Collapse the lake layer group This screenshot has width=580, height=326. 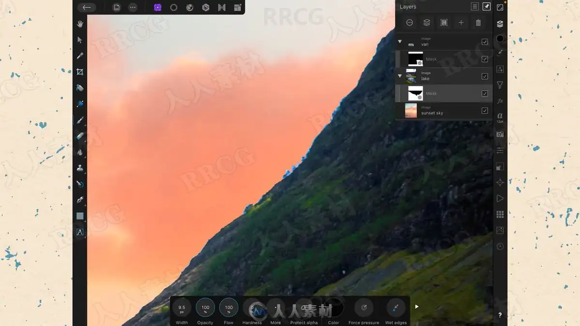400,76
